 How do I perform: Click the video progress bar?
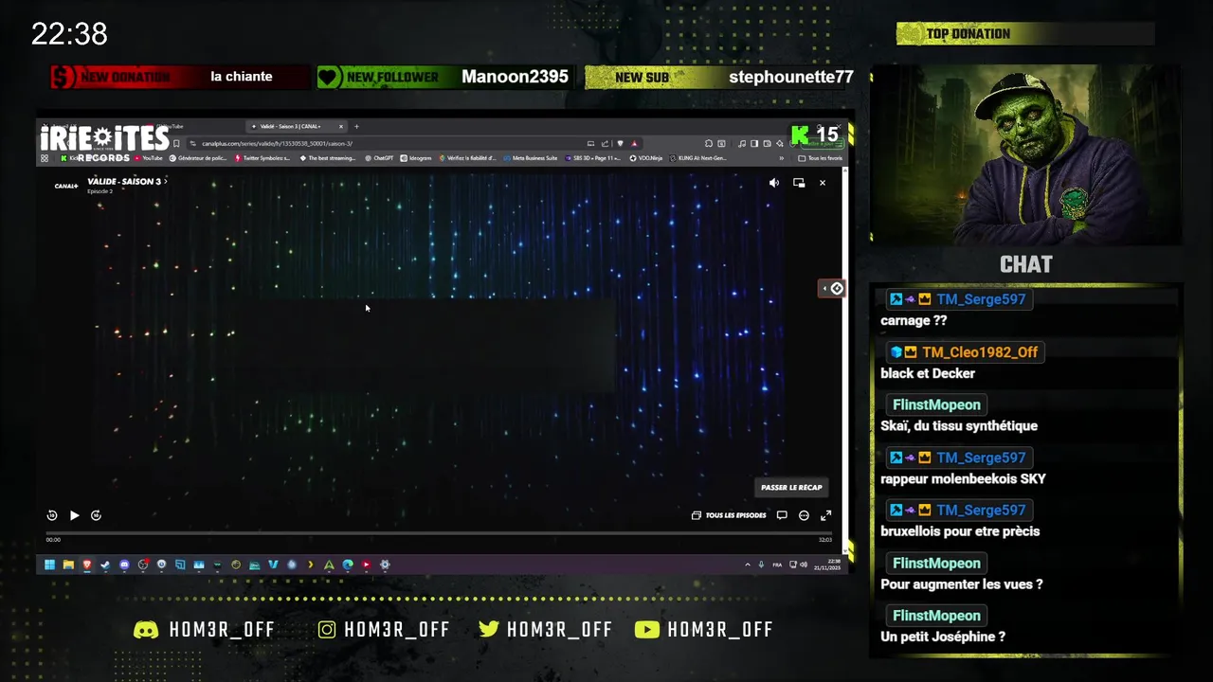click(439, 532)
